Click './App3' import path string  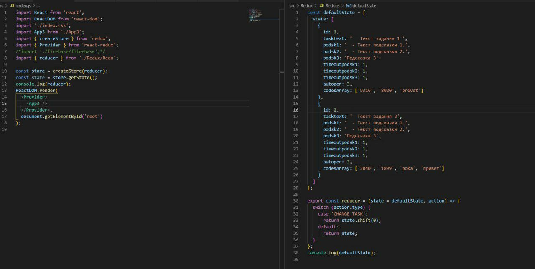(x=71, y=32)
